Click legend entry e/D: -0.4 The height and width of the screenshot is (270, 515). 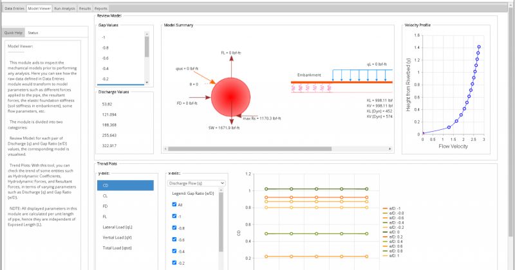pyautogui.click(x=393, y=223)
